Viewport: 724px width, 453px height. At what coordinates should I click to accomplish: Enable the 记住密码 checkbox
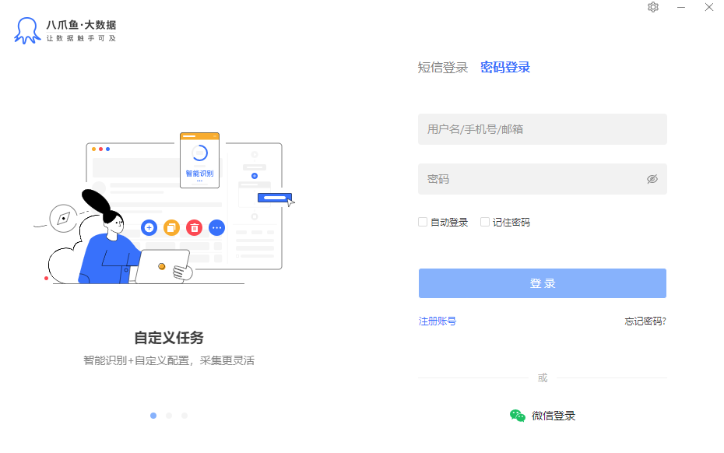pyautogui.click(x=485, y=222)
